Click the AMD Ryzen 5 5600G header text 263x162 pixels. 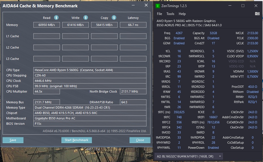186,21
